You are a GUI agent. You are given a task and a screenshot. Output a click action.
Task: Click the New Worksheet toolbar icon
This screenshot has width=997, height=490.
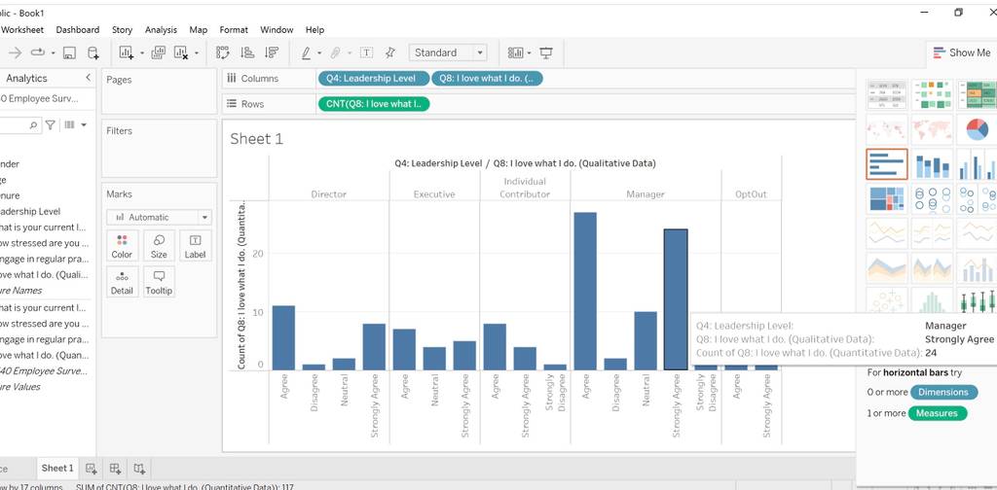pos(126,52)
